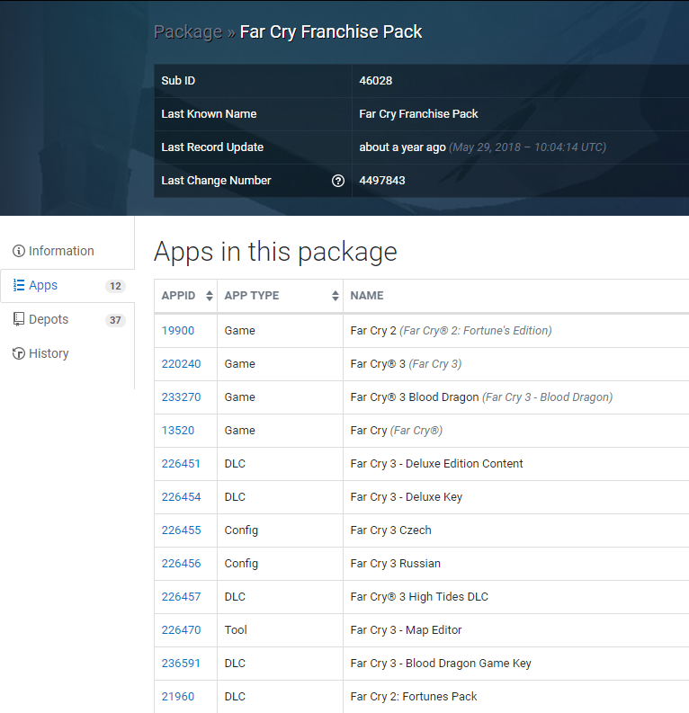Click name 'Far Cry 3 - Deluxe Edition Content'
This screenshot has height=713, width=689.
[436, 463]
